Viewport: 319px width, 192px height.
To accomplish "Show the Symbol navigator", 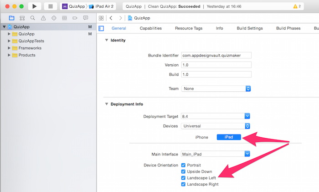I will click(x=22, y=18).
